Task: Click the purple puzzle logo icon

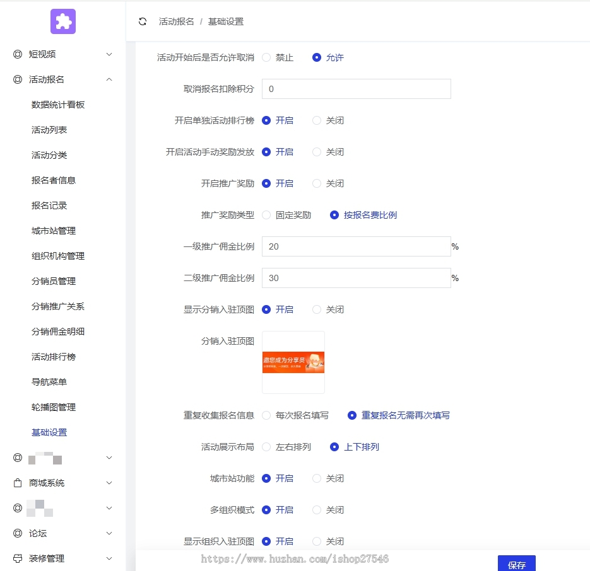Action: (62, 21)
